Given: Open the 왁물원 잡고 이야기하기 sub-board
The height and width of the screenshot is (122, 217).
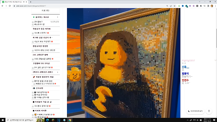Looking at the screenshot, I should (45, 84).
